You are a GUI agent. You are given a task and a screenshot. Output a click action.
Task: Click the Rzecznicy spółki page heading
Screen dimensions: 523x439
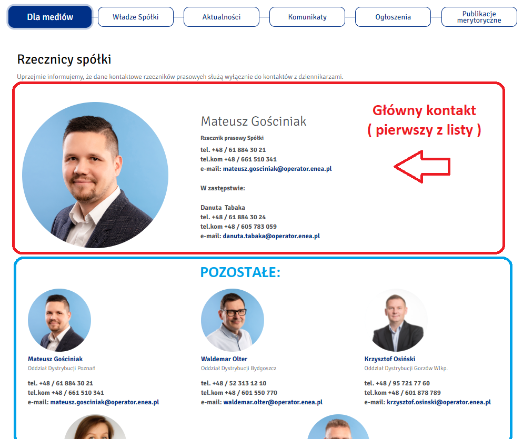tap(64, 59)
